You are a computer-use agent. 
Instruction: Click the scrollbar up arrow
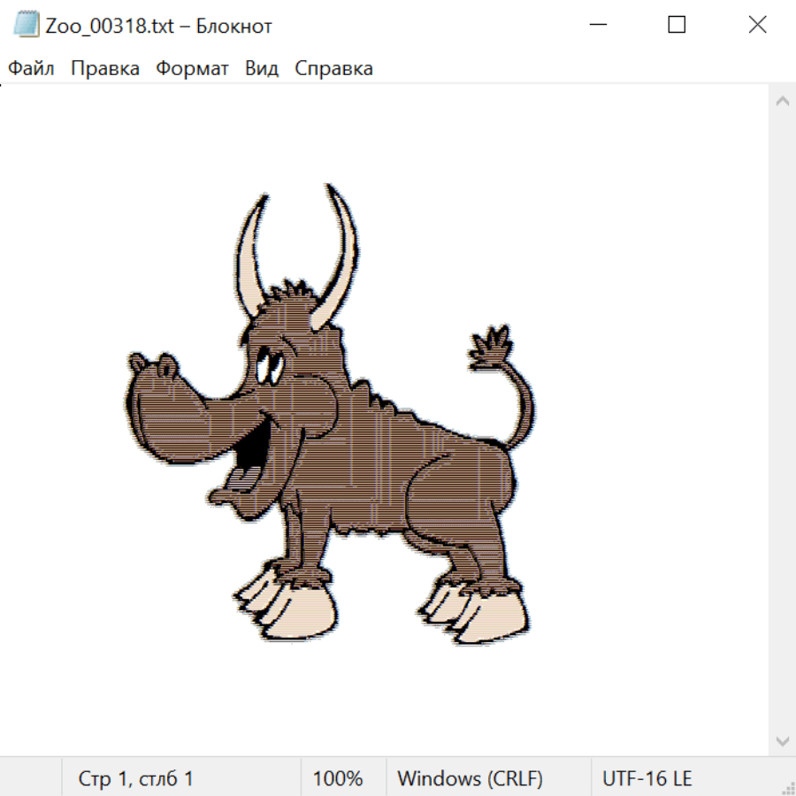click(x=782, y=102)
